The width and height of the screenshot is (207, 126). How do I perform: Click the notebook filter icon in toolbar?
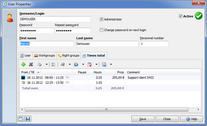click(63, 64)
